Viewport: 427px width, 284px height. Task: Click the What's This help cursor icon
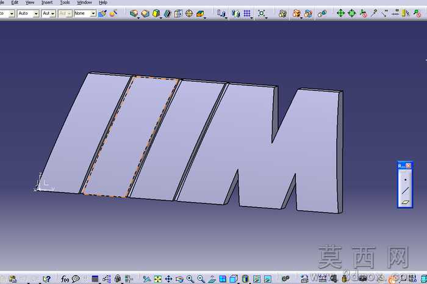47,279
